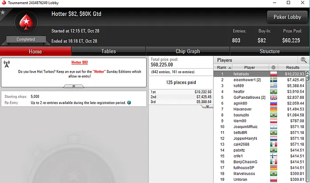Click GoPandaMoves's UK flag icon
The width and height of the screenshot is (310, 183).
pos(274,97)
